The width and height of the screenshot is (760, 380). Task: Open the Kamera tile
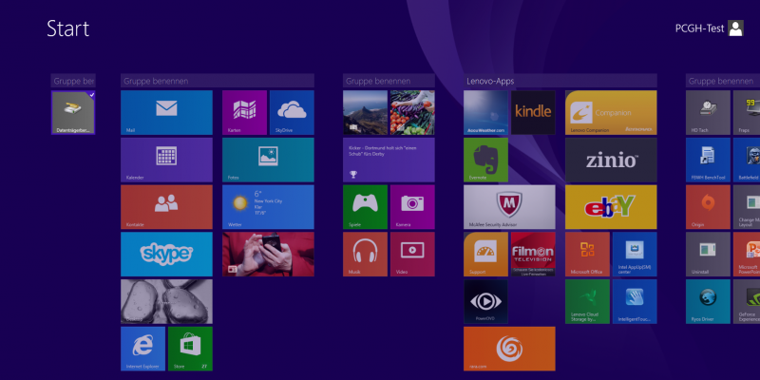click(412, 207)
